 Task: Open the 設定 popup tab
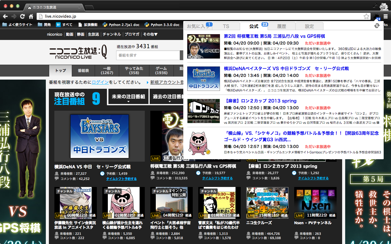pyautogui.click(x=309, y=26)
